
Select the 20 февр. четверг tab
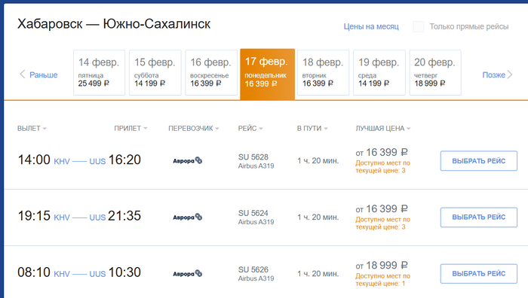point(435,72)
